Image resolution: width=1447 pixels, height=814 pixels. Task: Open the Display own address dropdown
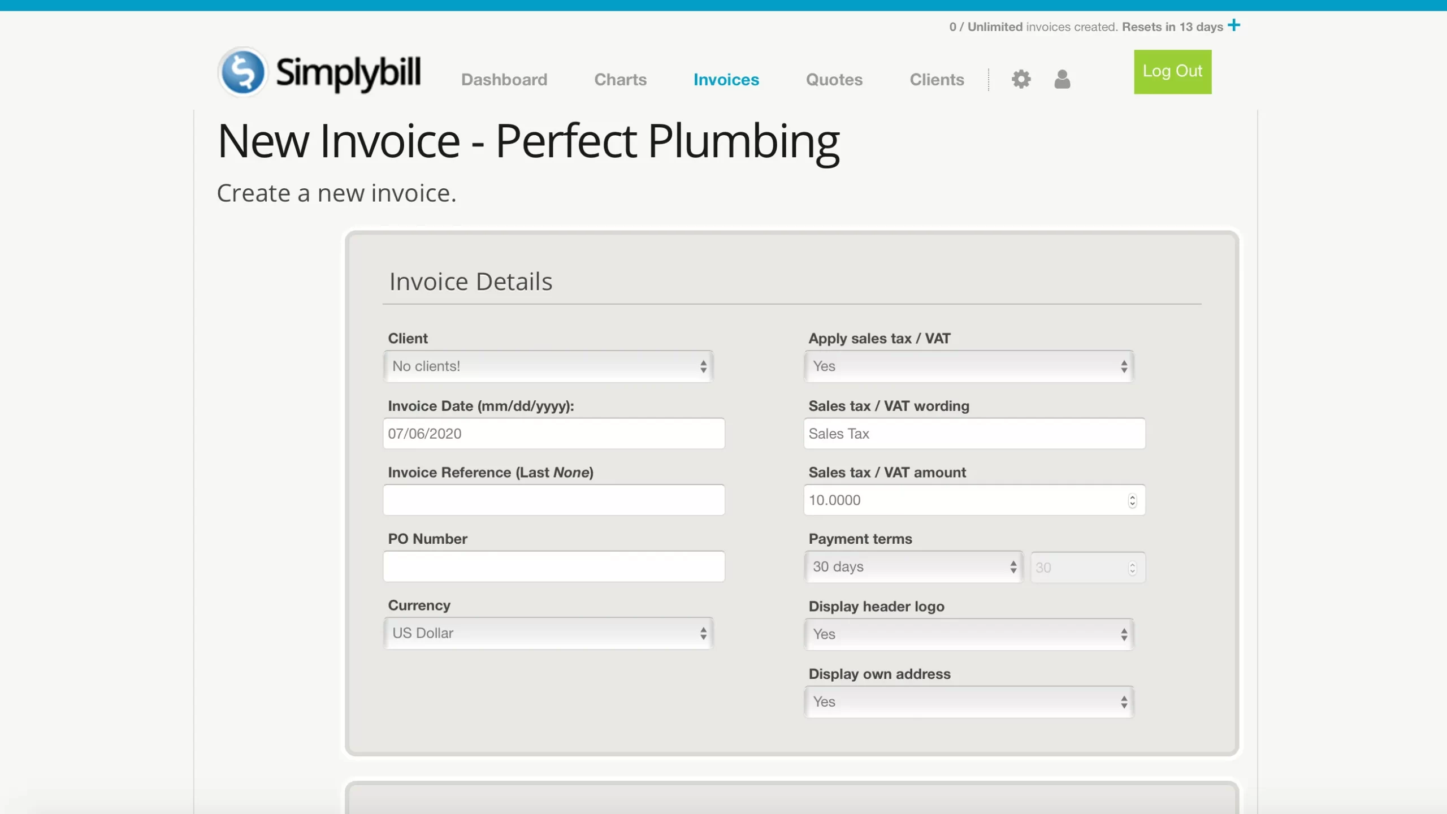(968, 702)
